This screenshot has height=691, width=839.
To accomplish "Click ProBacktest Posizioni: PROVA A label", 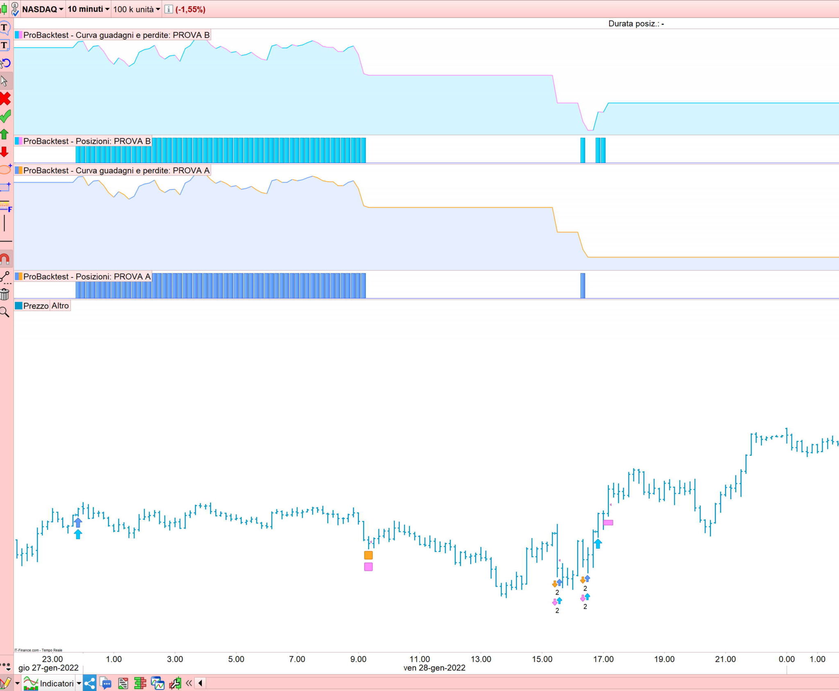I will point(87,277).
